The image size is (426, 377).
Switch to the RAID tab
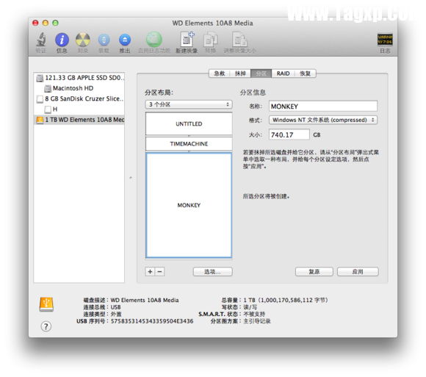click(283, 73)
